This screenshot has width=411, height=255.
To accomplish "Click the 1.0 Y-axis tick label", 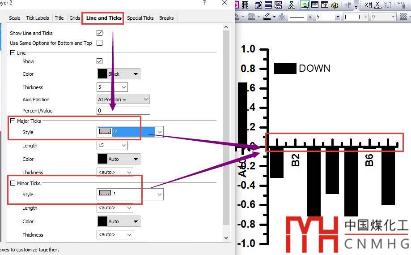I will (x=248, y=49).
